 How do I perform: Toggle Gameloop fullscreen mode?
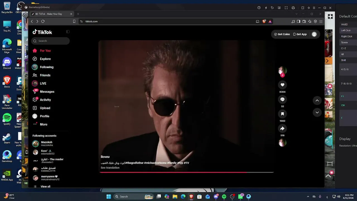point(286,8)
